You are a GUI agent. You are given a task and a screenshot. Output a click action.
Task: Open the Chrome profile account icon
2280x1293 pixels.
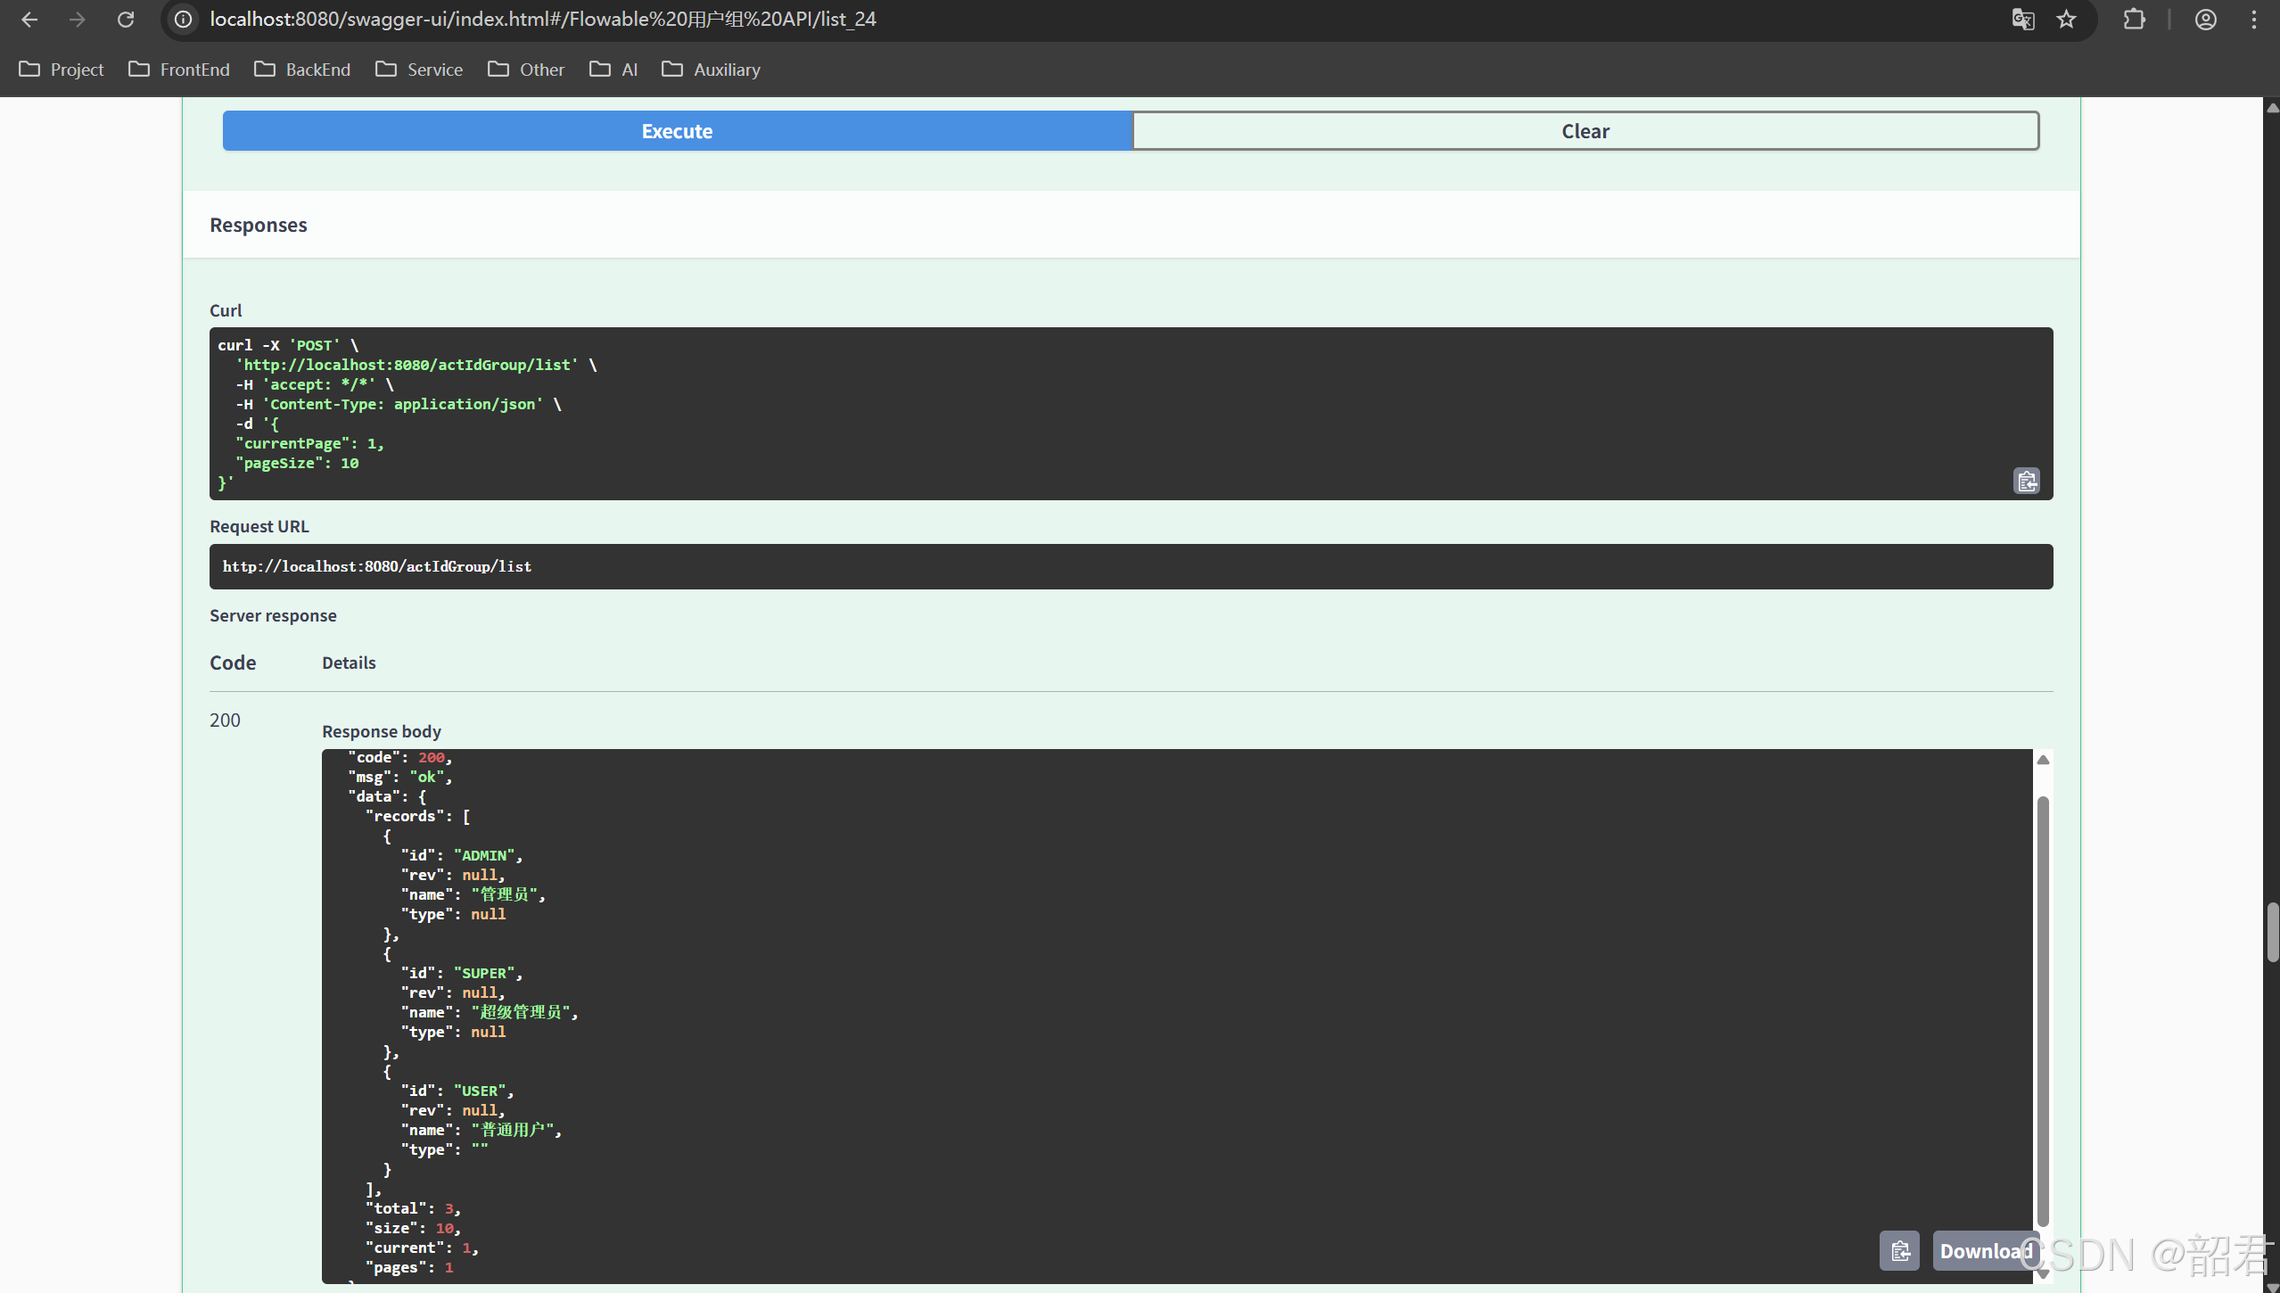(x=2205, y=20)
